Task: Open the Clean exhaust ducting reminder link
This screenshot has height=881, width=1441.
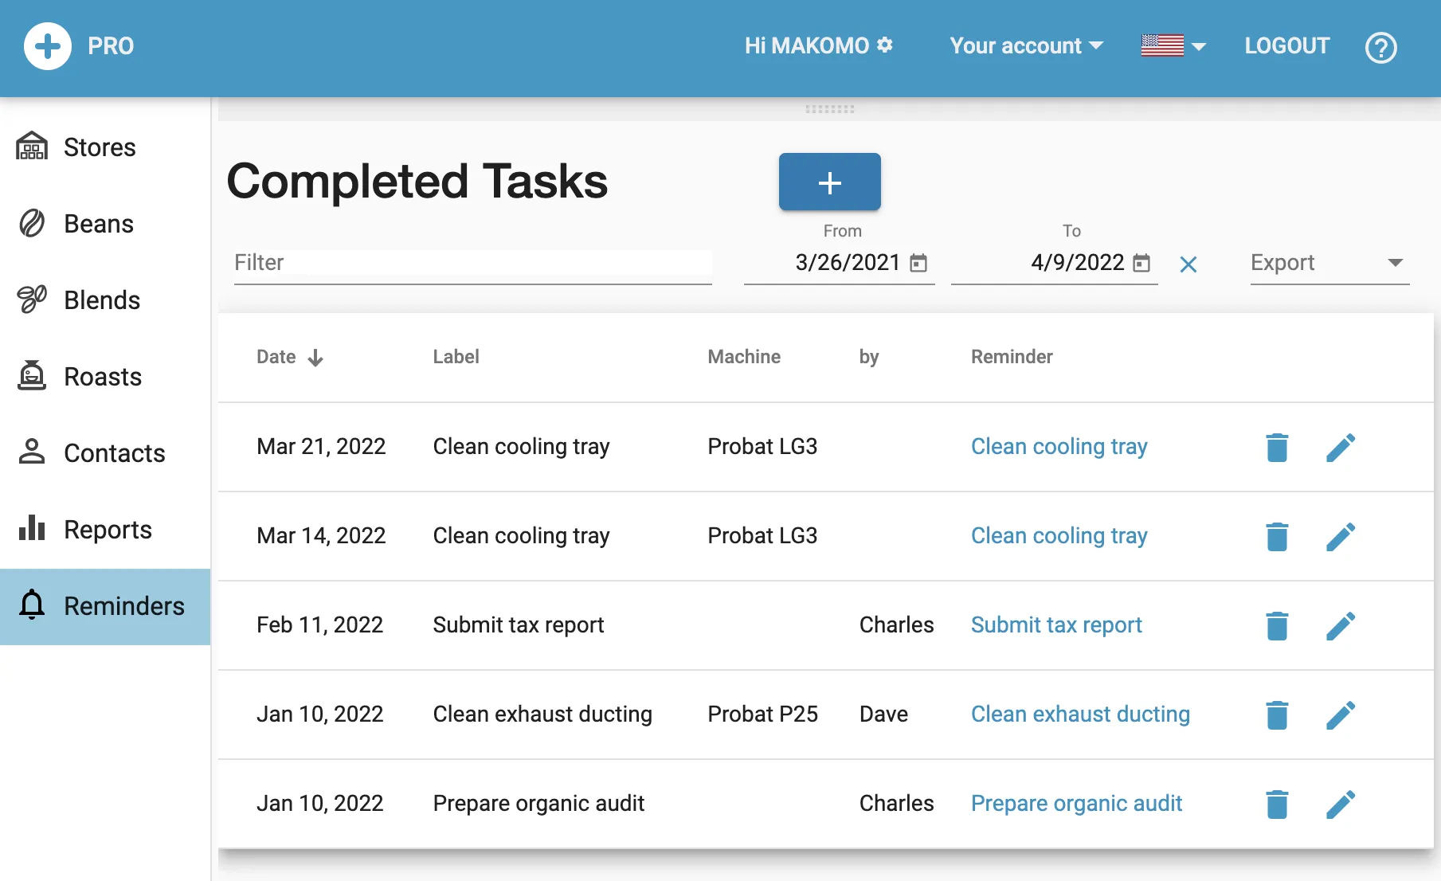Action: tap(1080, 715)
